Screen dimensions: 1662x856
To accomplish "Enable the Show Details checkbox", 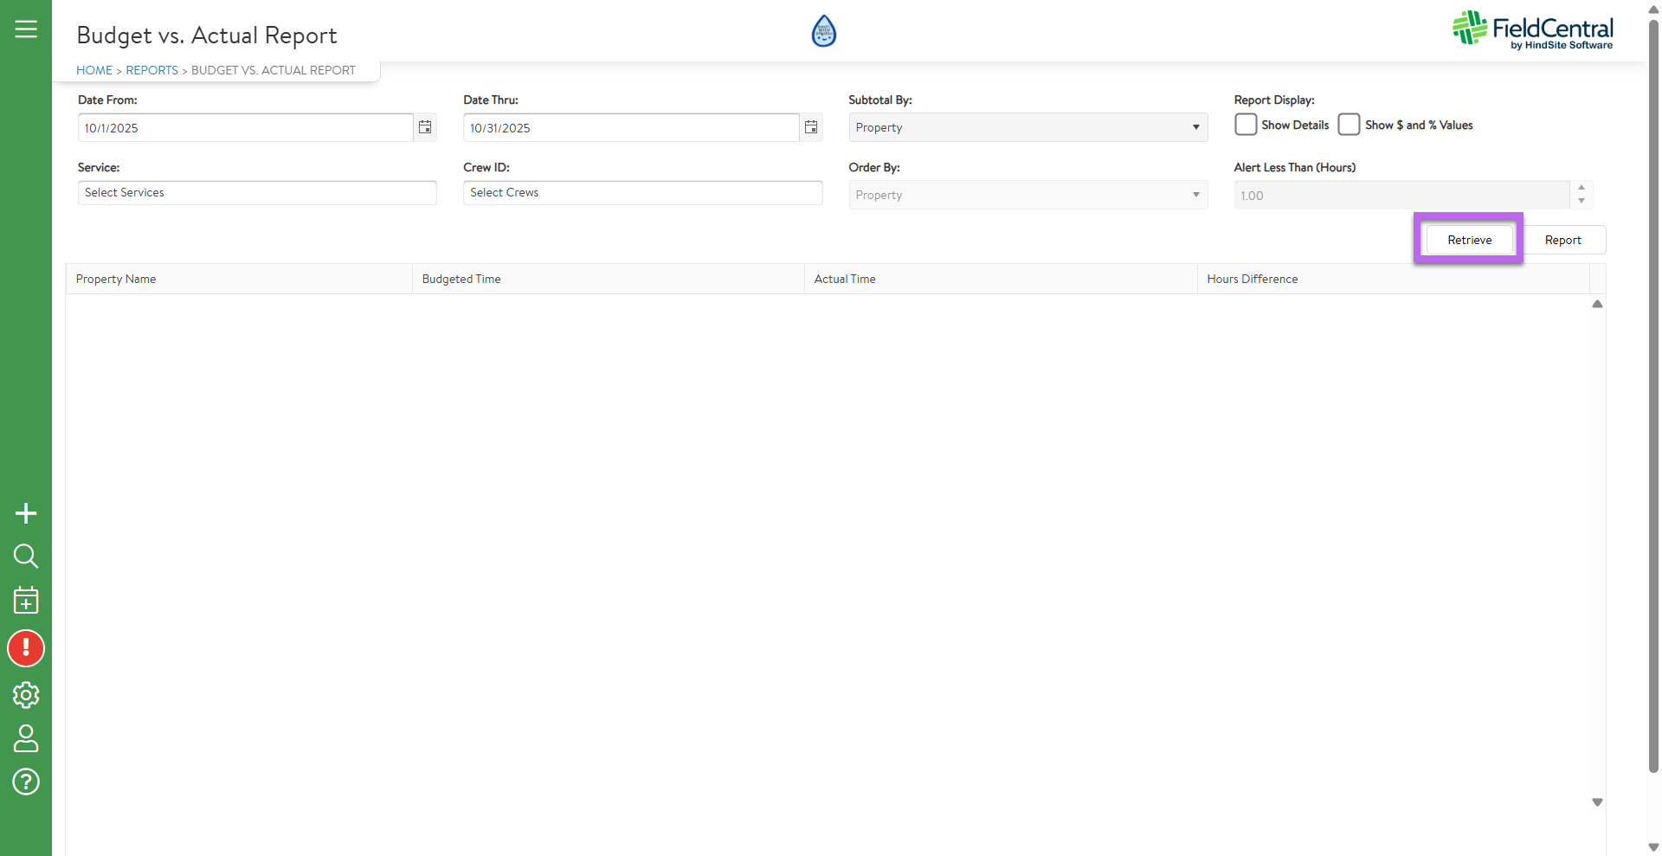I will pyautogui.click(x=1246, y=125).
